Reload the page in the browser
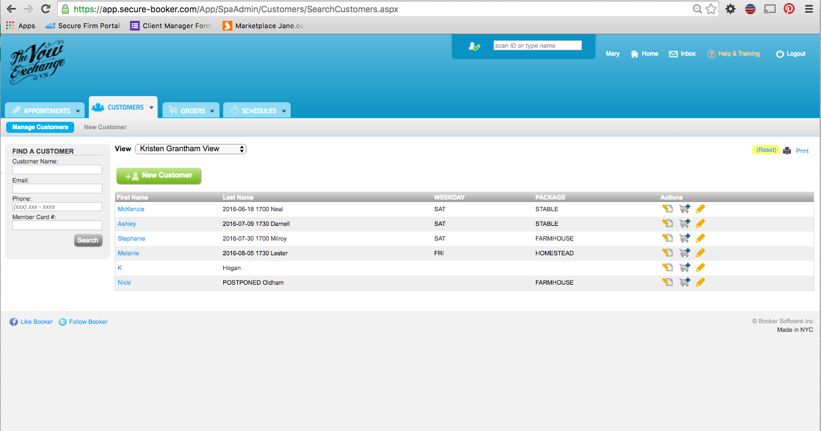 point(45,9)
